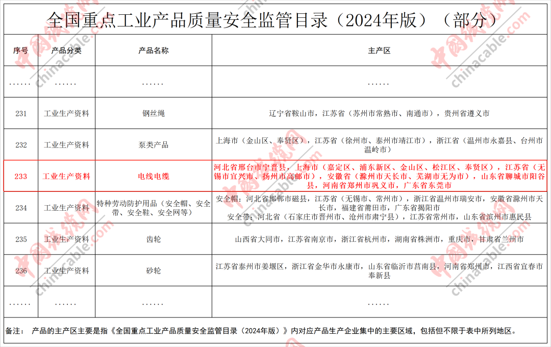The height and width of the screenshot is (347, 551).
Task: Click product name 砂轮
Action: (x=154, y=270)
